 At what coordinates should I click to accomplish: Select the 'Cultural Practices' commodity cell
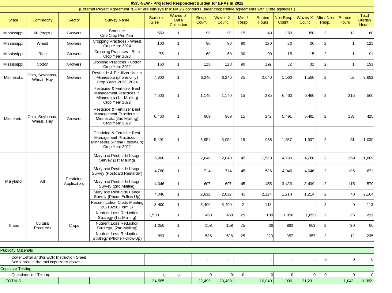43,226
